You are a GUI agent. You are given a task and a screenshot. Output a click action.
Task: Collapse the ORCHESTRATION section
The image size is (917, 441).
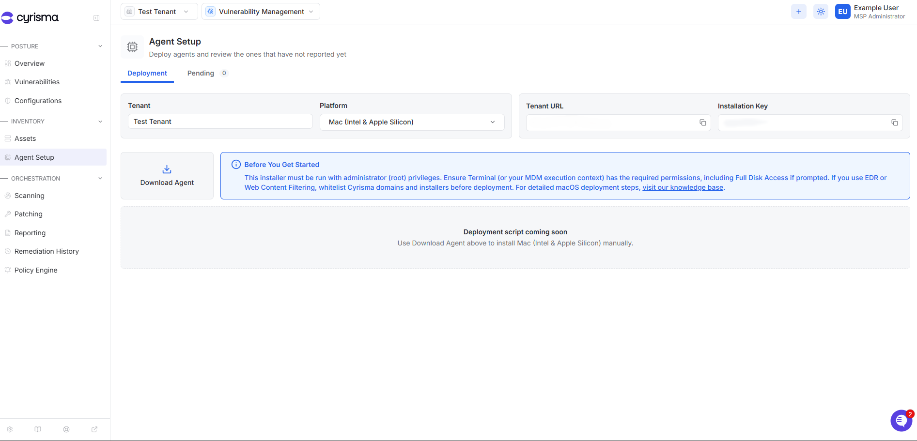100,179
